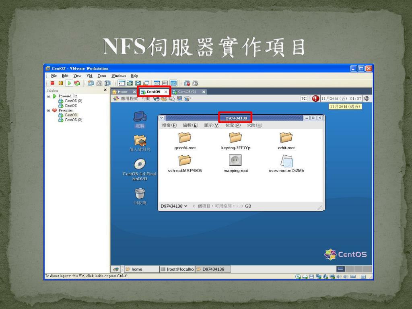This screenshot has height=309, width=412.
Task: Select the mapping-root socket file
Action: (235, 164)
